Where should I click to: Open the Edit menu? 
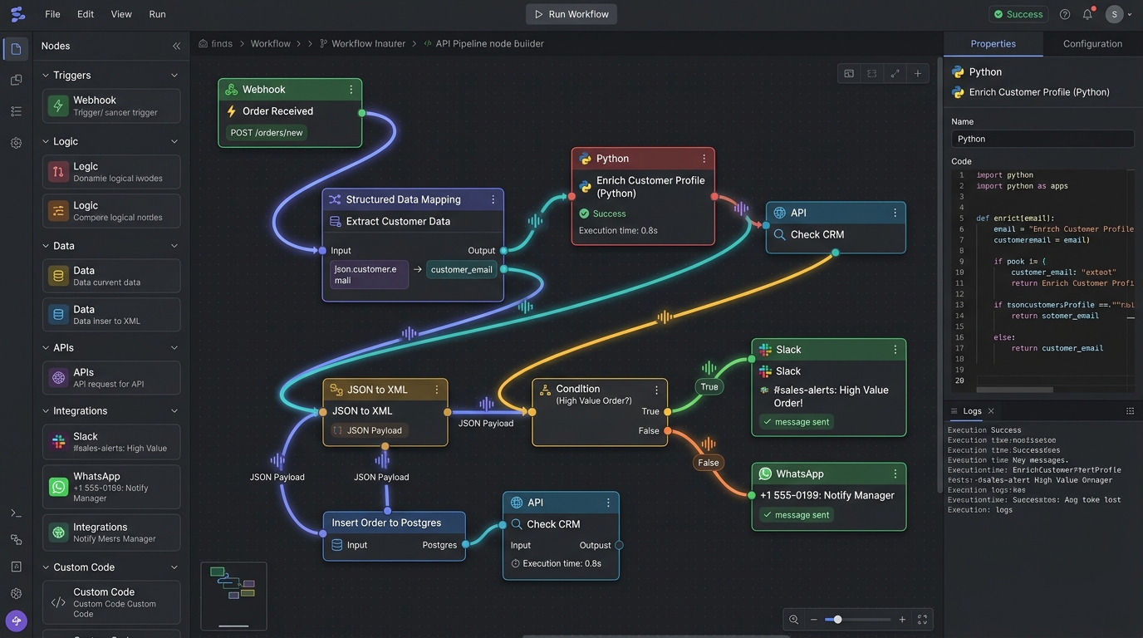86,14
